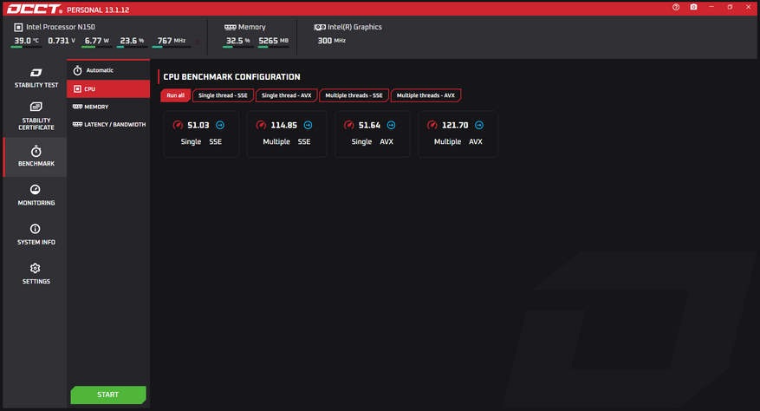Open details arrow for Single SSE score
The width and height of the screenshot is (760, 411).
click(220, 125)
